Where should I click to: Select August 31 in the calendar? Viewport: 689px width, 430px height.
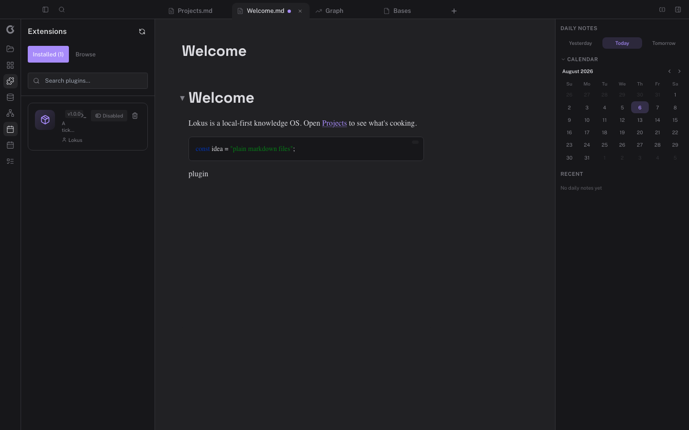pyautogui.click(x=587, y=158)
